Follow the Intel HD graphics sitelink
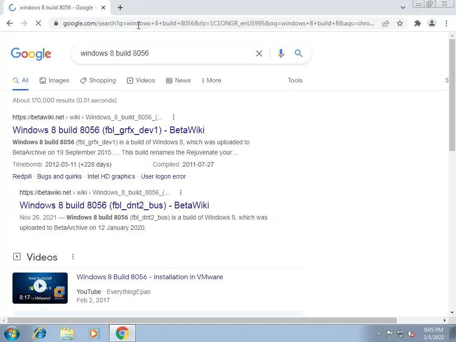 111,176
